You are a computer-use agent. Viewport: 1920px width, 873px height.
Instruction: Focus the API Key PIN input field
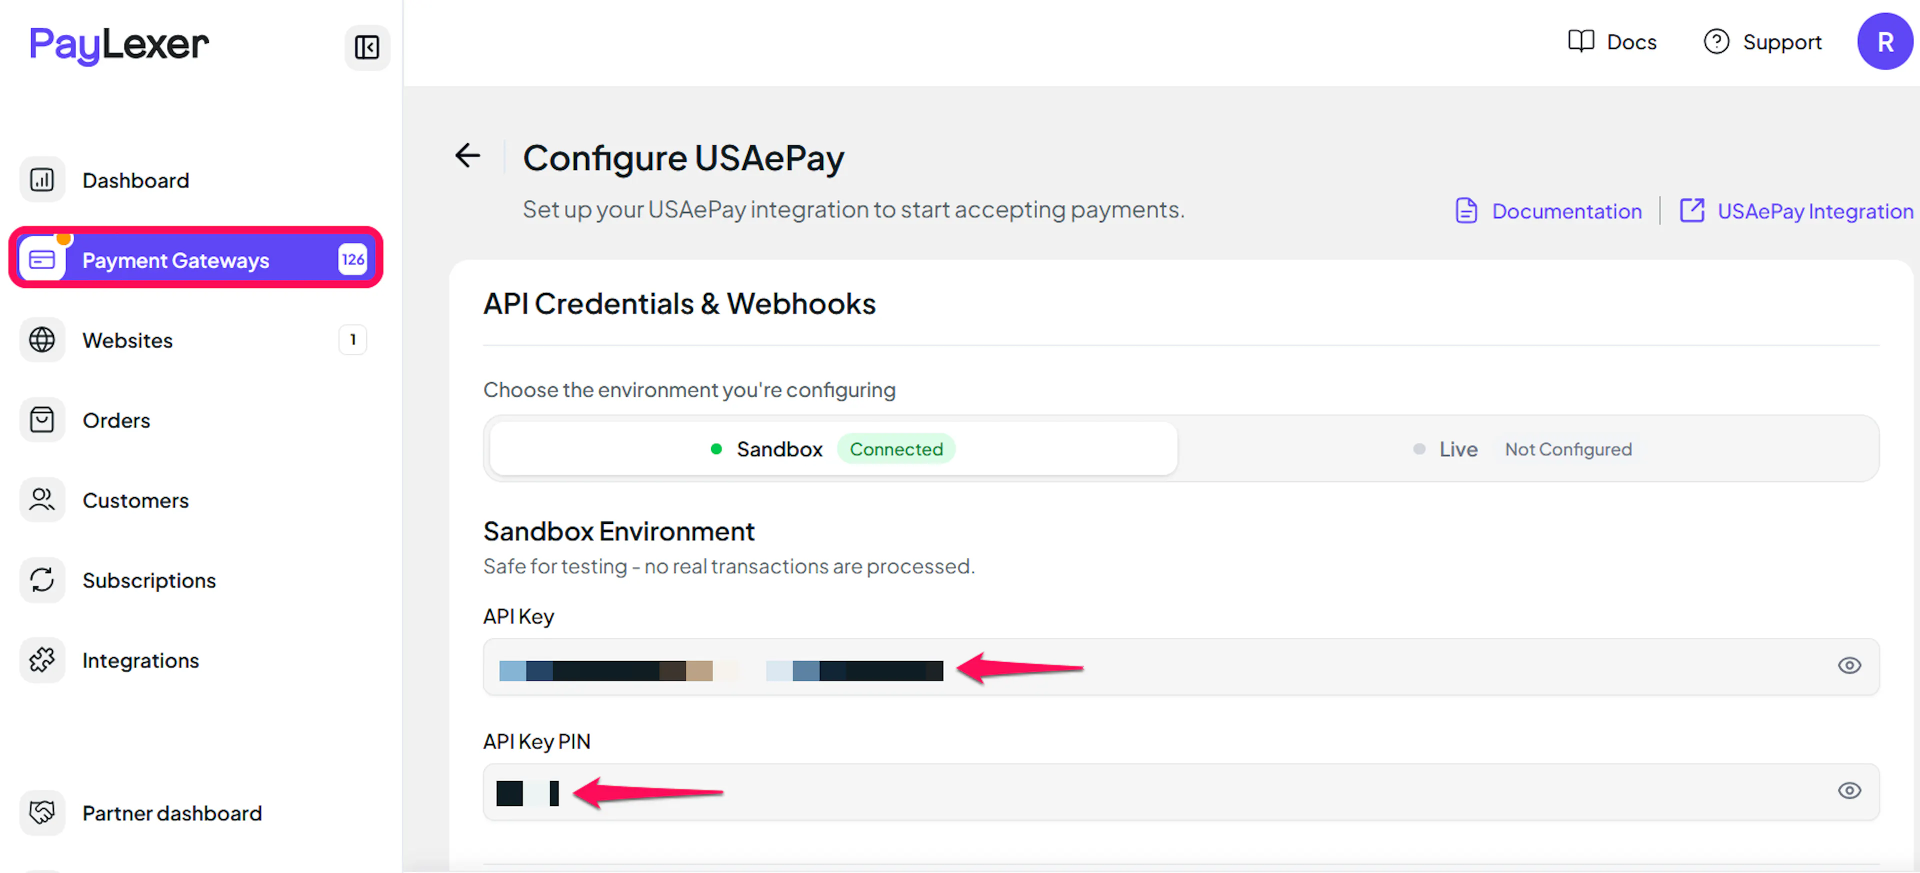pos(1180,791)
